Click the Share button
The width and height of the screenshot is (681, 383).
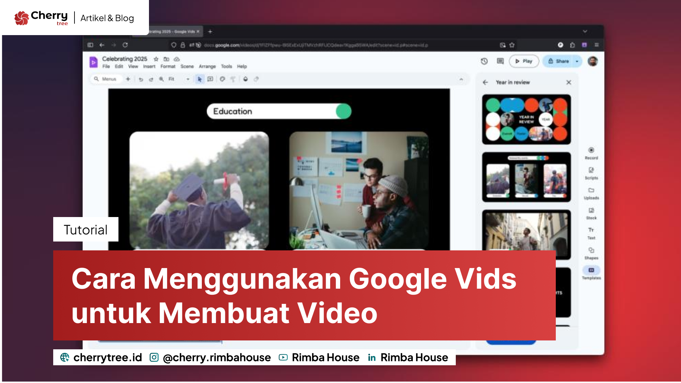click(x=558, y=61)
